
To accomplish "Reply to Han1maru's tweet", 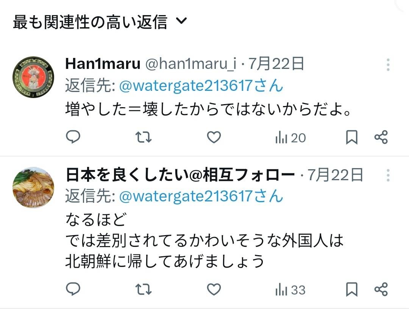I will click(73, 137).
